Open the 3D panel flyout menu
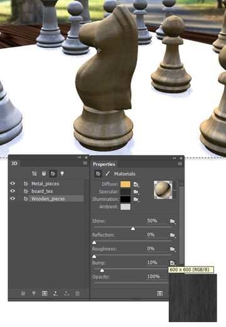This screenshot has height=327, width=226. [85, 163]
